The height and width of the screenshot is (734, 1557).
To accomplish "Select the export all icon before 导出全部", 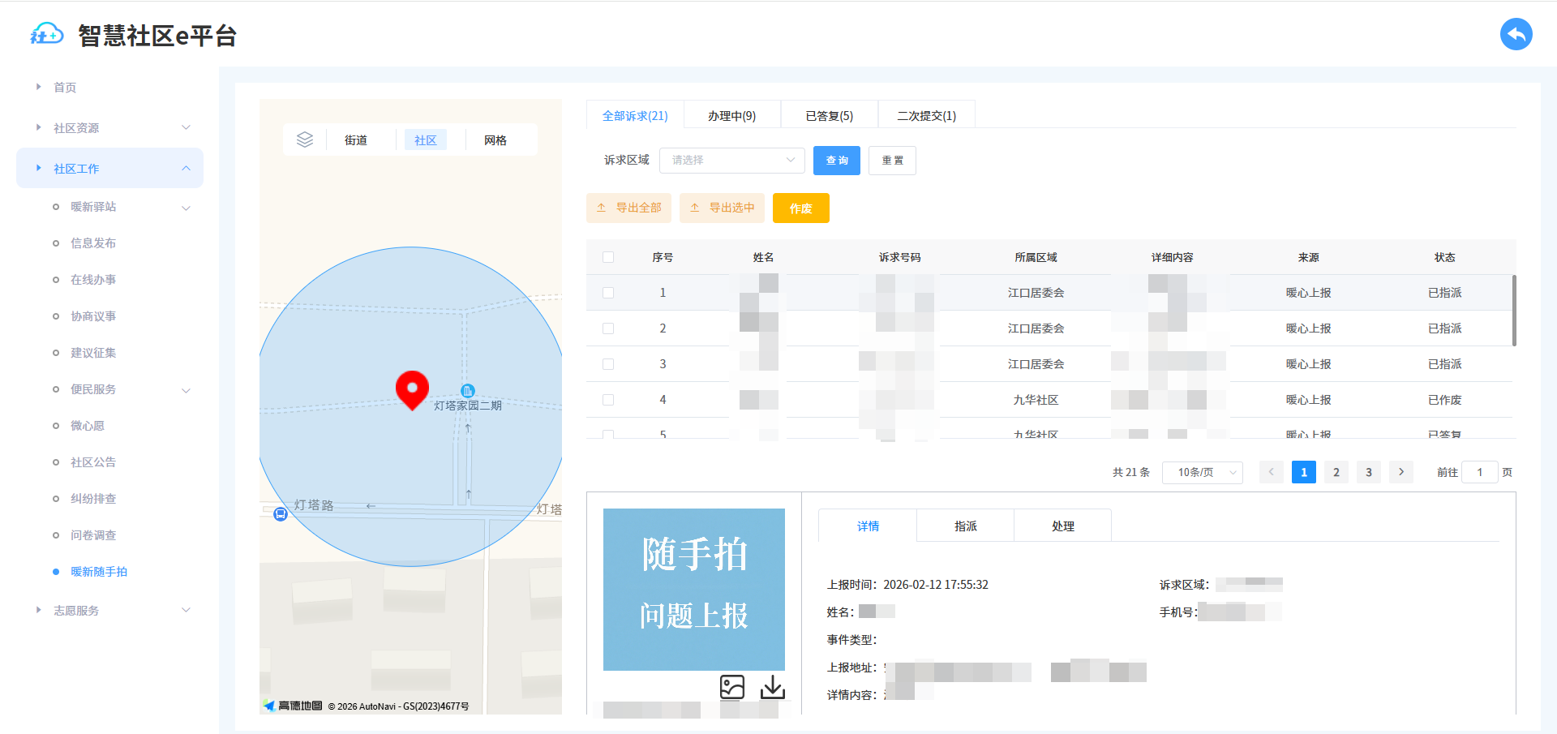I will point(601,208).
